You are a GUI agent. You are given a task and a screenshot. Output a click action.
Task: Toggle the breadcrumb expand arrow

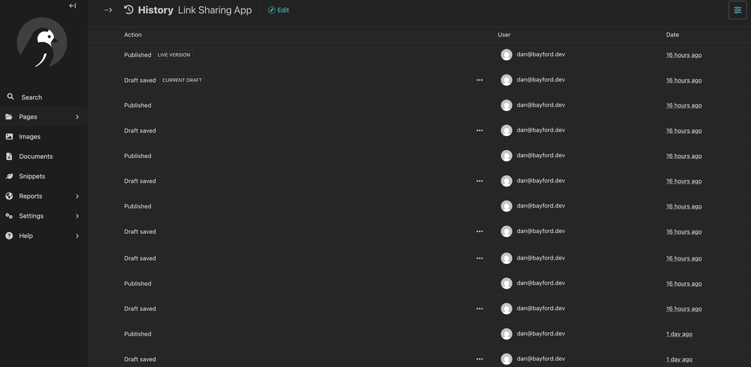pyautogui.click(x=108, y=10)
